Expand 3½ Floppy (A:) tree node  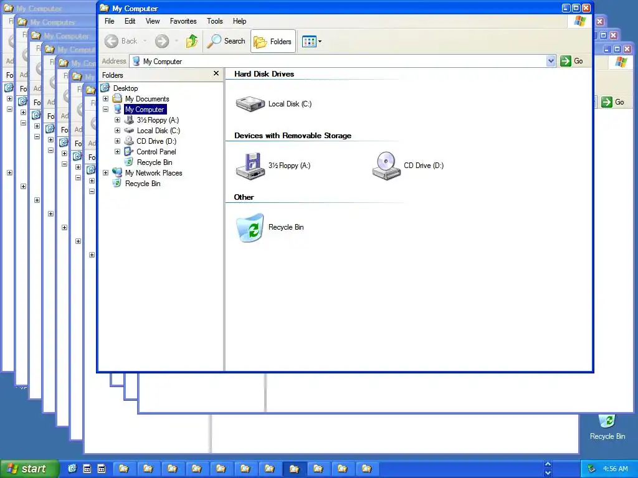pyautogui.click(x=117, y=120)
